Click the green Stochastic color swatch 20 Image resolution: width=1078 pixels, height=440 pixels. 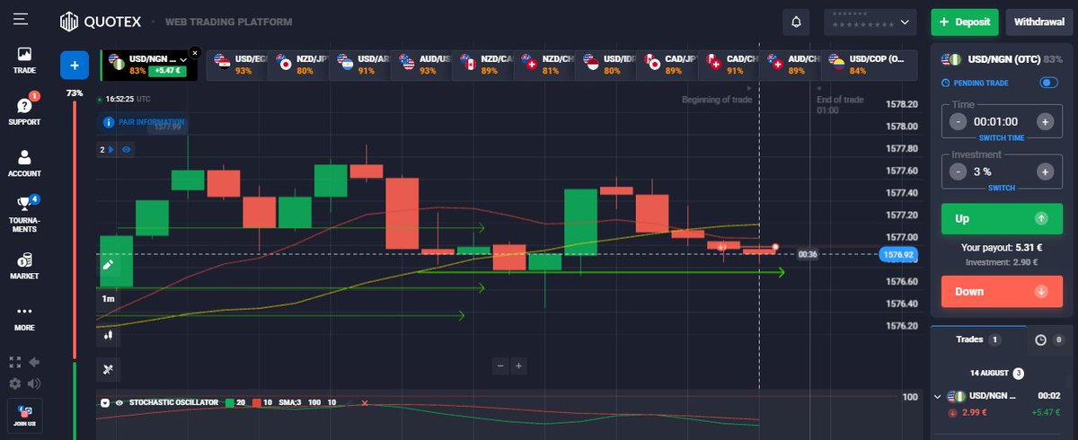tap(231, 402)
